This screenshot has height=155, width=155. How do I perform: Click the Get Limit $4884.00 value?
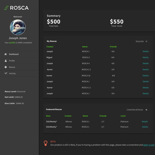19,97
